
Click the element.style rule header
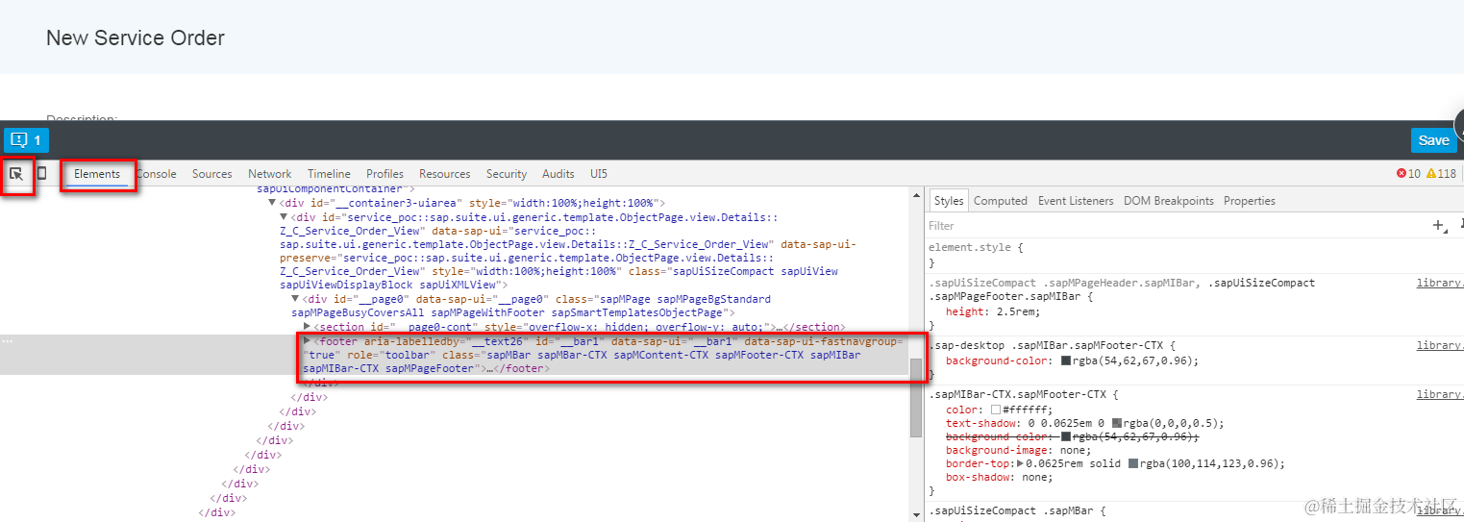(x=976, y=247)
